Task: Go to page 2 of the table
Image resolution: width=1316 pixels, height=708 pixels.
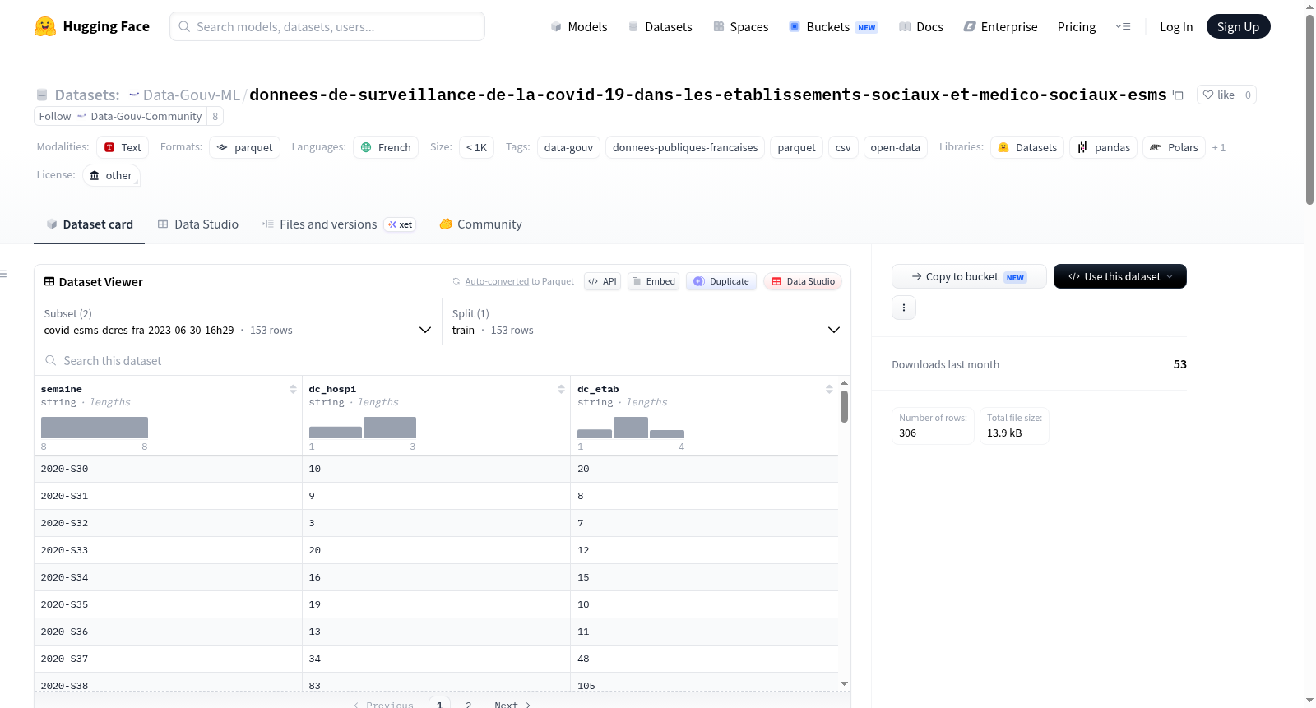Action: 468,704
